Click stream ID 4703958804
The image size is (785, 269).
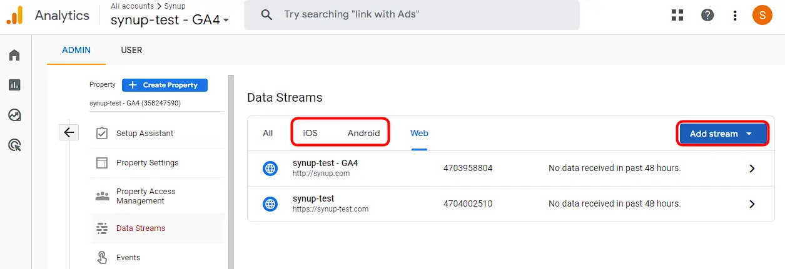(x=468, y=169)
